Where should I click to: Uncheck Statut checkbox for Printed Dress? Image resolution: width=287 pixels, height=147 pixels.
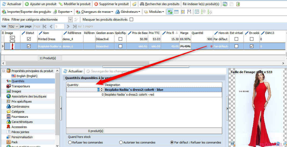coord(29,39)
